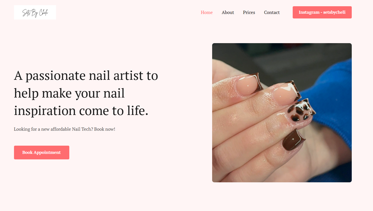The image size is (373, 211).
Task: Click "Nail Tech?" in the tagline
Action: coord(83,129)
